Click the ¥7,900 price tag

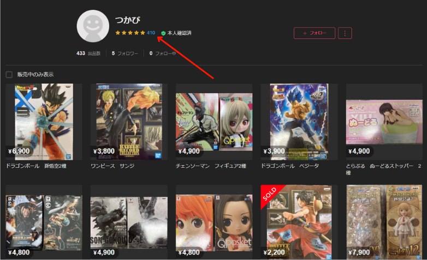[x=359, y=252]
